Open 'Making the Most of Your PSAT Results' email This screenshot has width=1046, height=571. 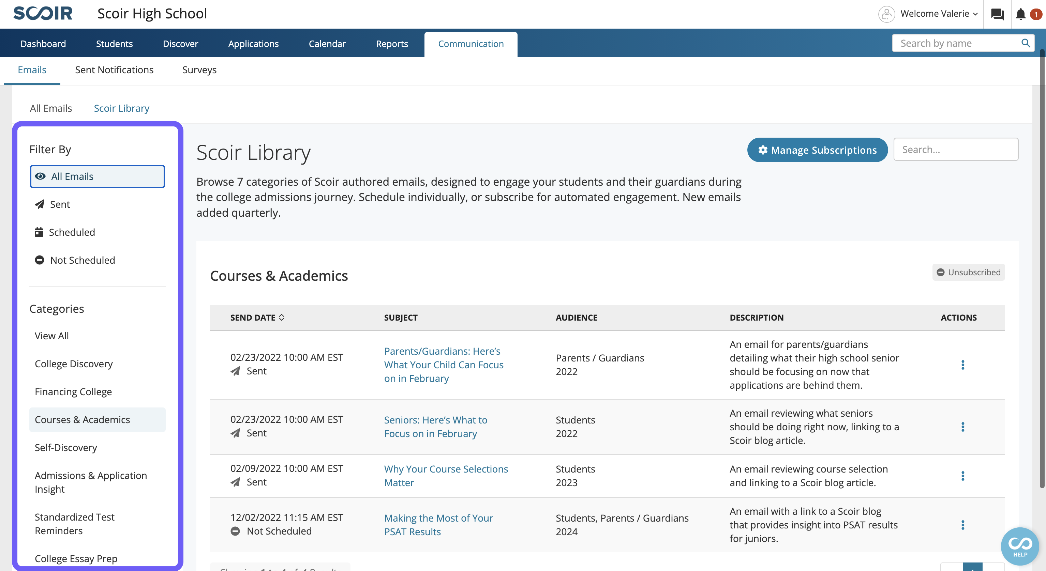coord(438,525)
